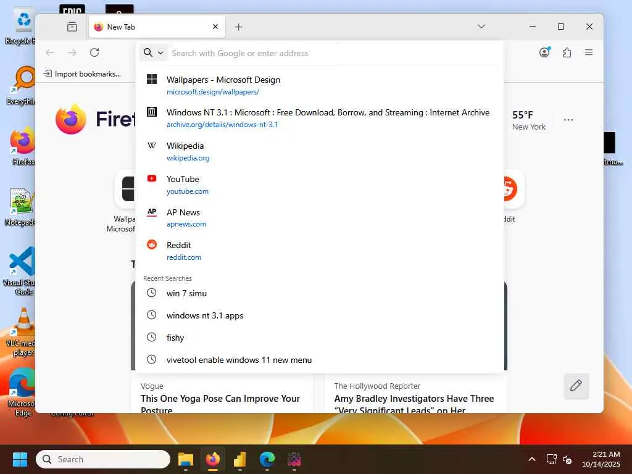Choose Wallpapers - Microsoft Design suggestion

click(x=320, y=85)
